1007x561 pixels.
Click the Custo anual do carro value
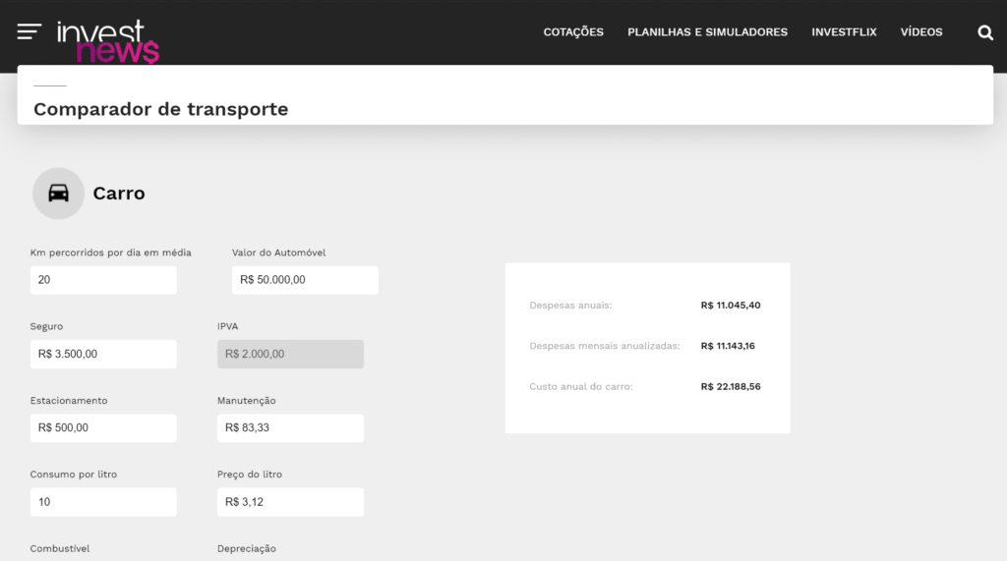(x=731, y=387)
